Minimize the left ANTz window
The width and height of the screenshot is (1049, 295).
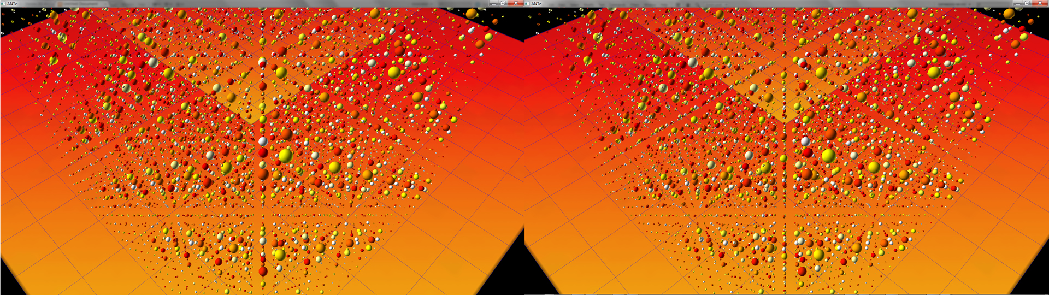493,3
